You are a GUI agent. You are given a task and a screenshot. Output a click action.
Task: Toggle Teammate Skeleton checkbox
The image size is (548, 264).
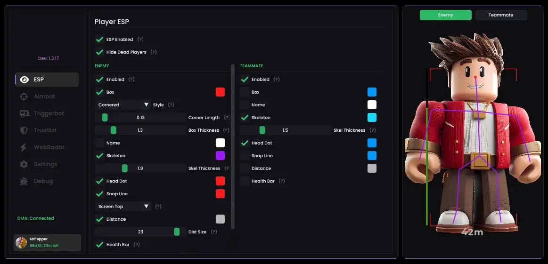(x=245, y=118)
